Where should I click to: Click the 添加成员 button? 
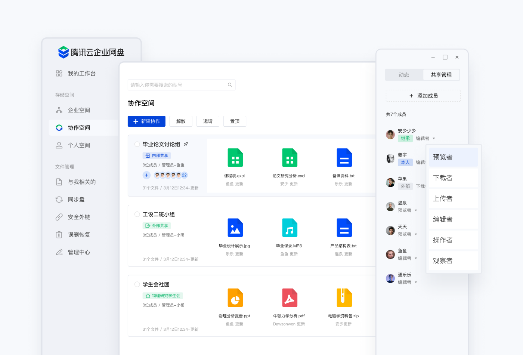tap(423, 96)
